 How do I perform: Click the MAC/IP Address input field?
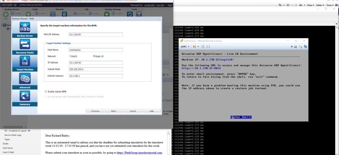click(95, 34)
